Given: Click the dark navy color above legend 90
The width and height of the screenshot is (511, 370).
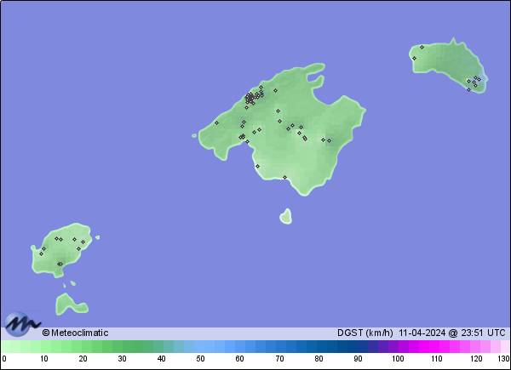Looking at the screenshot, I should (x=358, y=346).
